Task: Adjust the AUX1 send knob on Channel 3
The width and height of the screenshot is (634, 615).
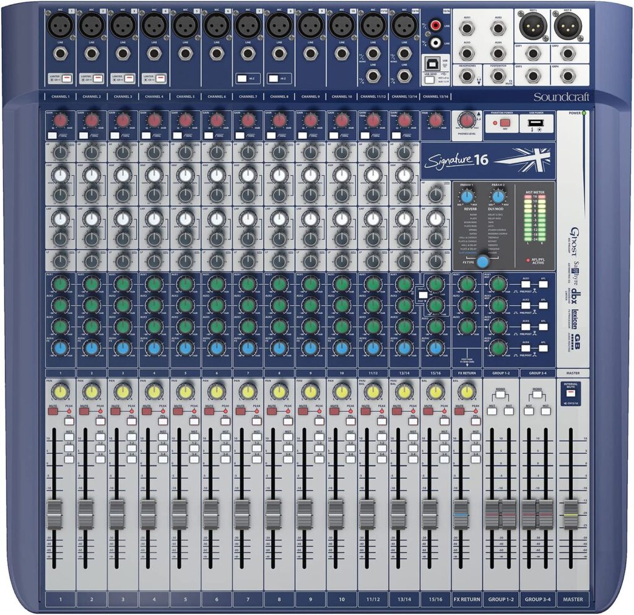Action: pyautogui.click(x=121, y=283)
